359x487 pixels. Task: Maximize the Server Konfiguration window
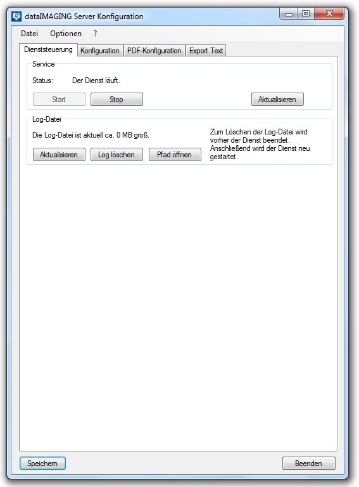pyautogui.click(x=306, y=14)
